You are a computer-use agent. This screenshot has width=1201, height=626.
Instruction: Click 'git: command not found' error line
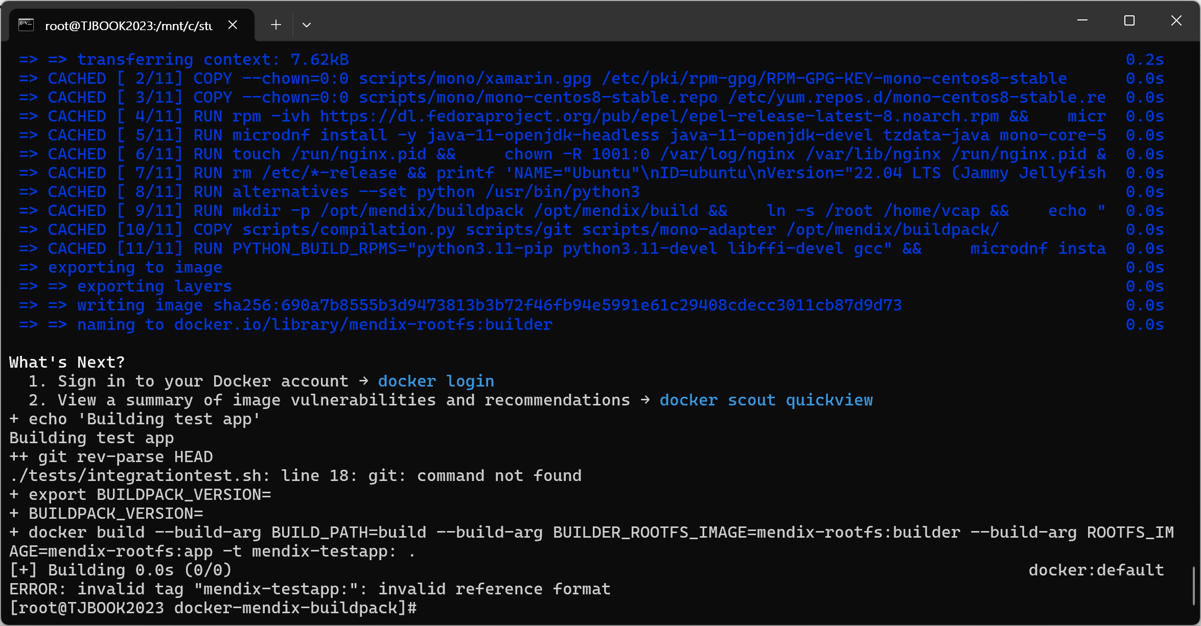(x=295, y=475)
